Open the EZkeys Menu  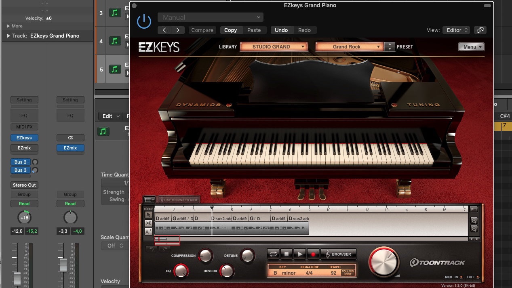471,47
